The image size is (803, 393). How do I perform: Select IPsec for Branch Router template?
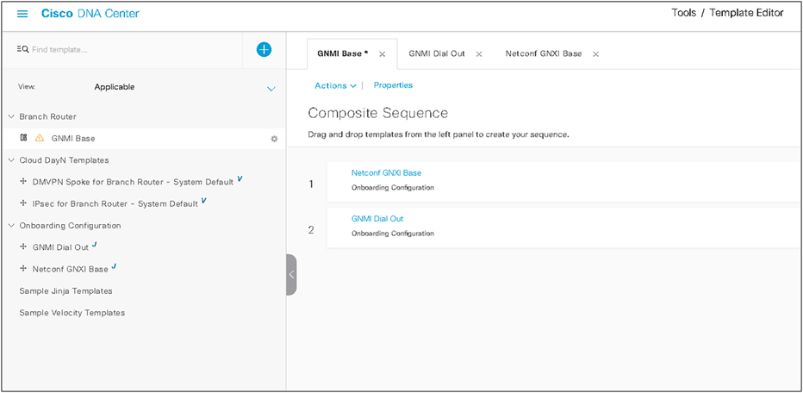pyautogui.click(x=115, y=204)
